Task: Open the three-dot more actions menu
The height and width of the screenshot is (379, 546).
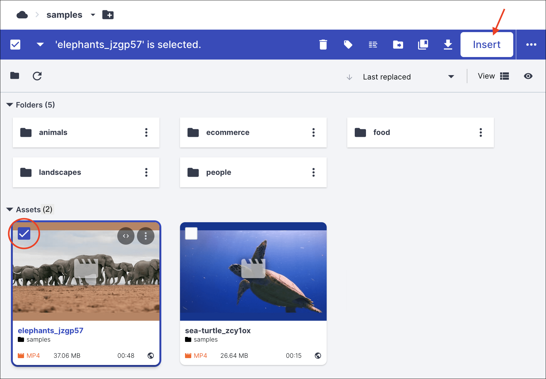Action: pyautogui.click(x=531, y=45)
